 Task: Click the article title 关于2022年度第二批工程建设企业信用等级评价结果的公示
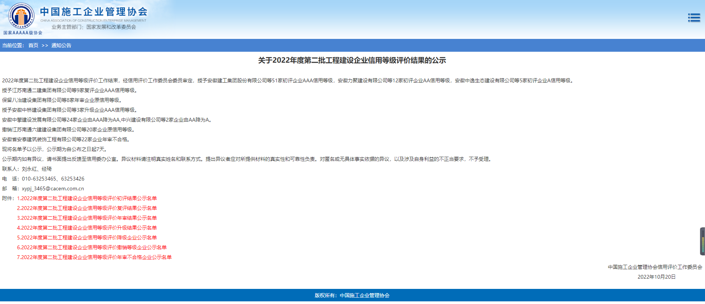pyautogui.click(x=352, y=60)
